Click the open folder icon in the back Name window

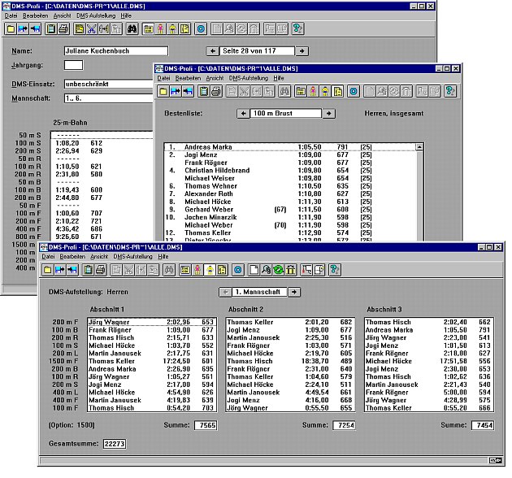tap(11, 28)
